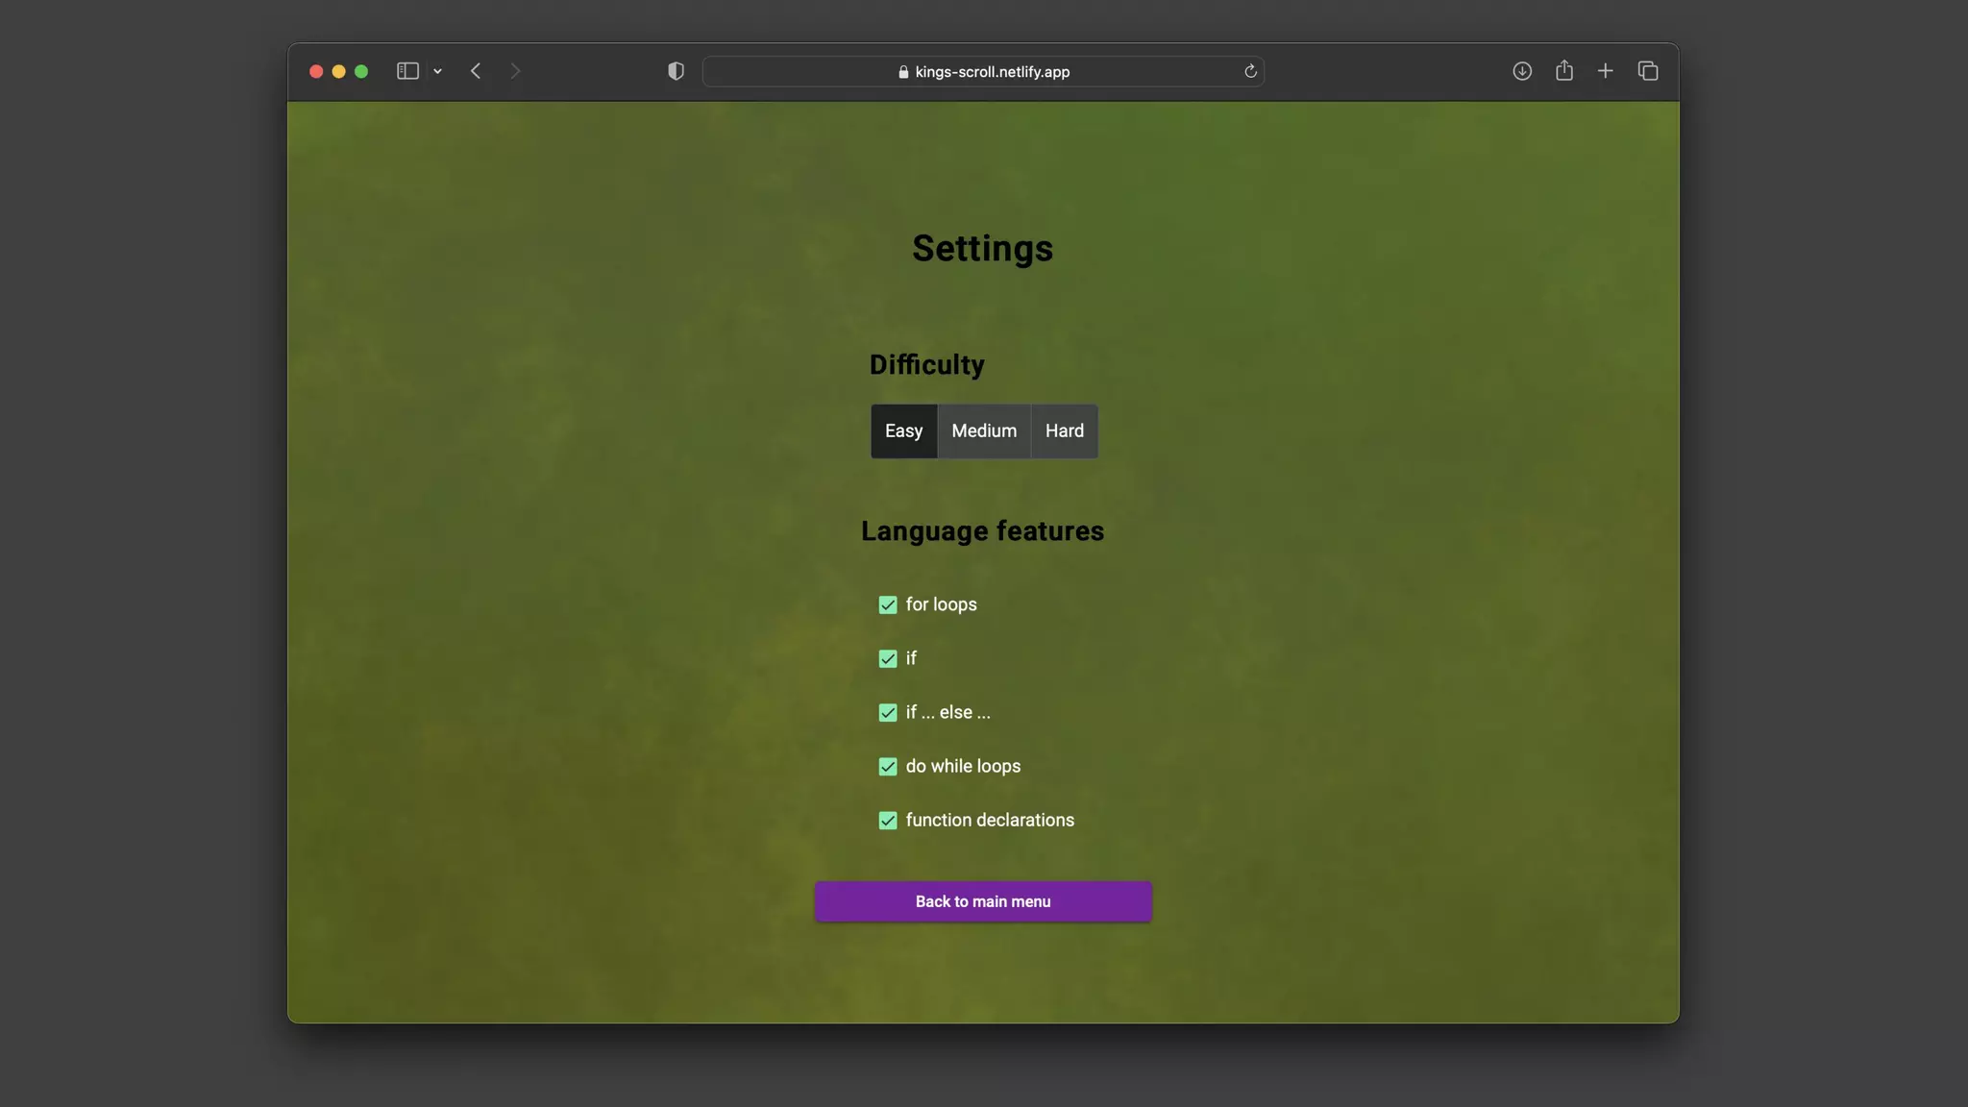The image size is (1968, 1107).
Task: Expand the sidebar options dropdown arrow
Action: tap(437, 71)
